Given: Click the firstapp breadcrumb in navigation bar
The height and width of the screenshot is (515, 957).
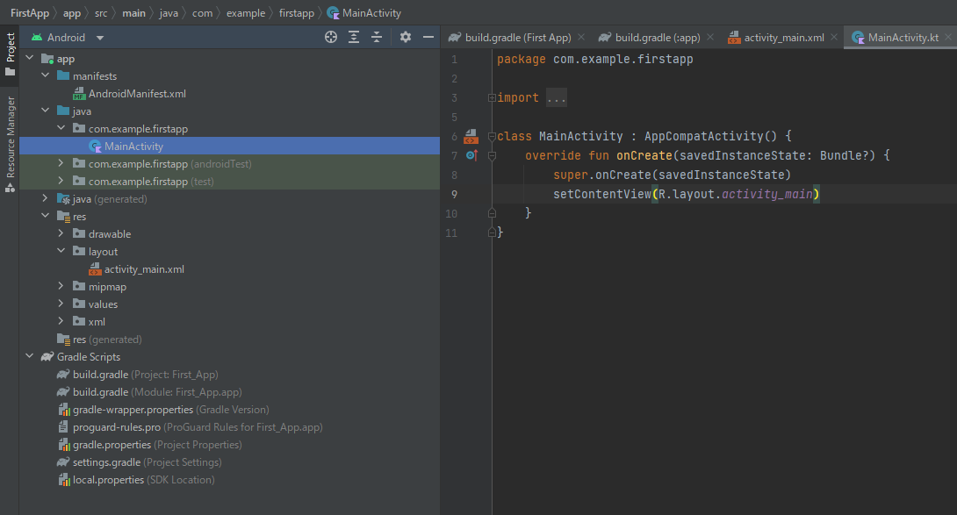Looking at the screenshot, I should click(x=296, y=13).
